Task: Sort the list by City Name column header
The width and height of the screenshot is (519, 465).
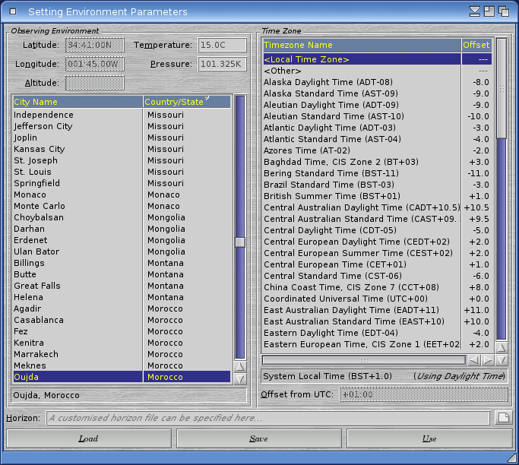Action: tap(77, 102)
